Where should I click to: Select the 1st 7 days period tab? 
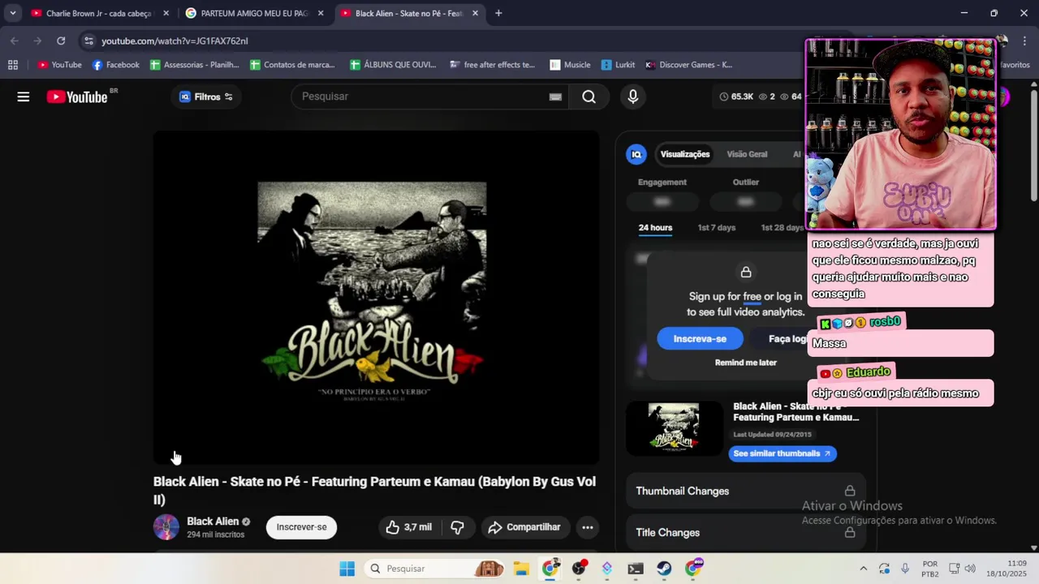(717, 228)
